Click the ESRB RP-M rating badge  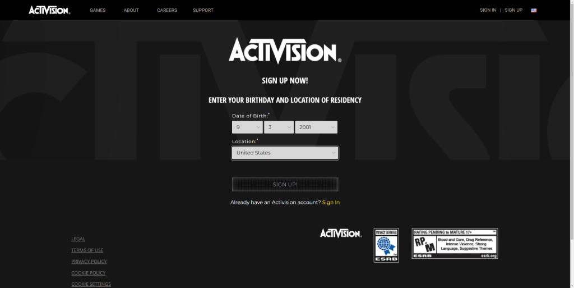455,243
